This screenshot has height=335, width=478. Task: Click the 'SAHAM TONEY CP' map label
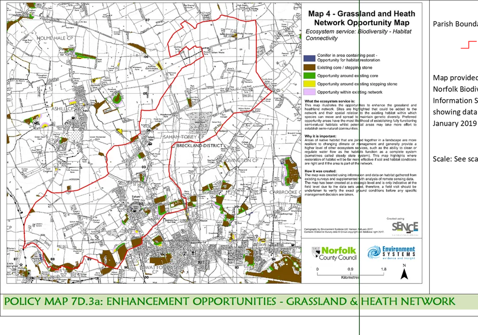pyautogui.click(x=184, y=137)
